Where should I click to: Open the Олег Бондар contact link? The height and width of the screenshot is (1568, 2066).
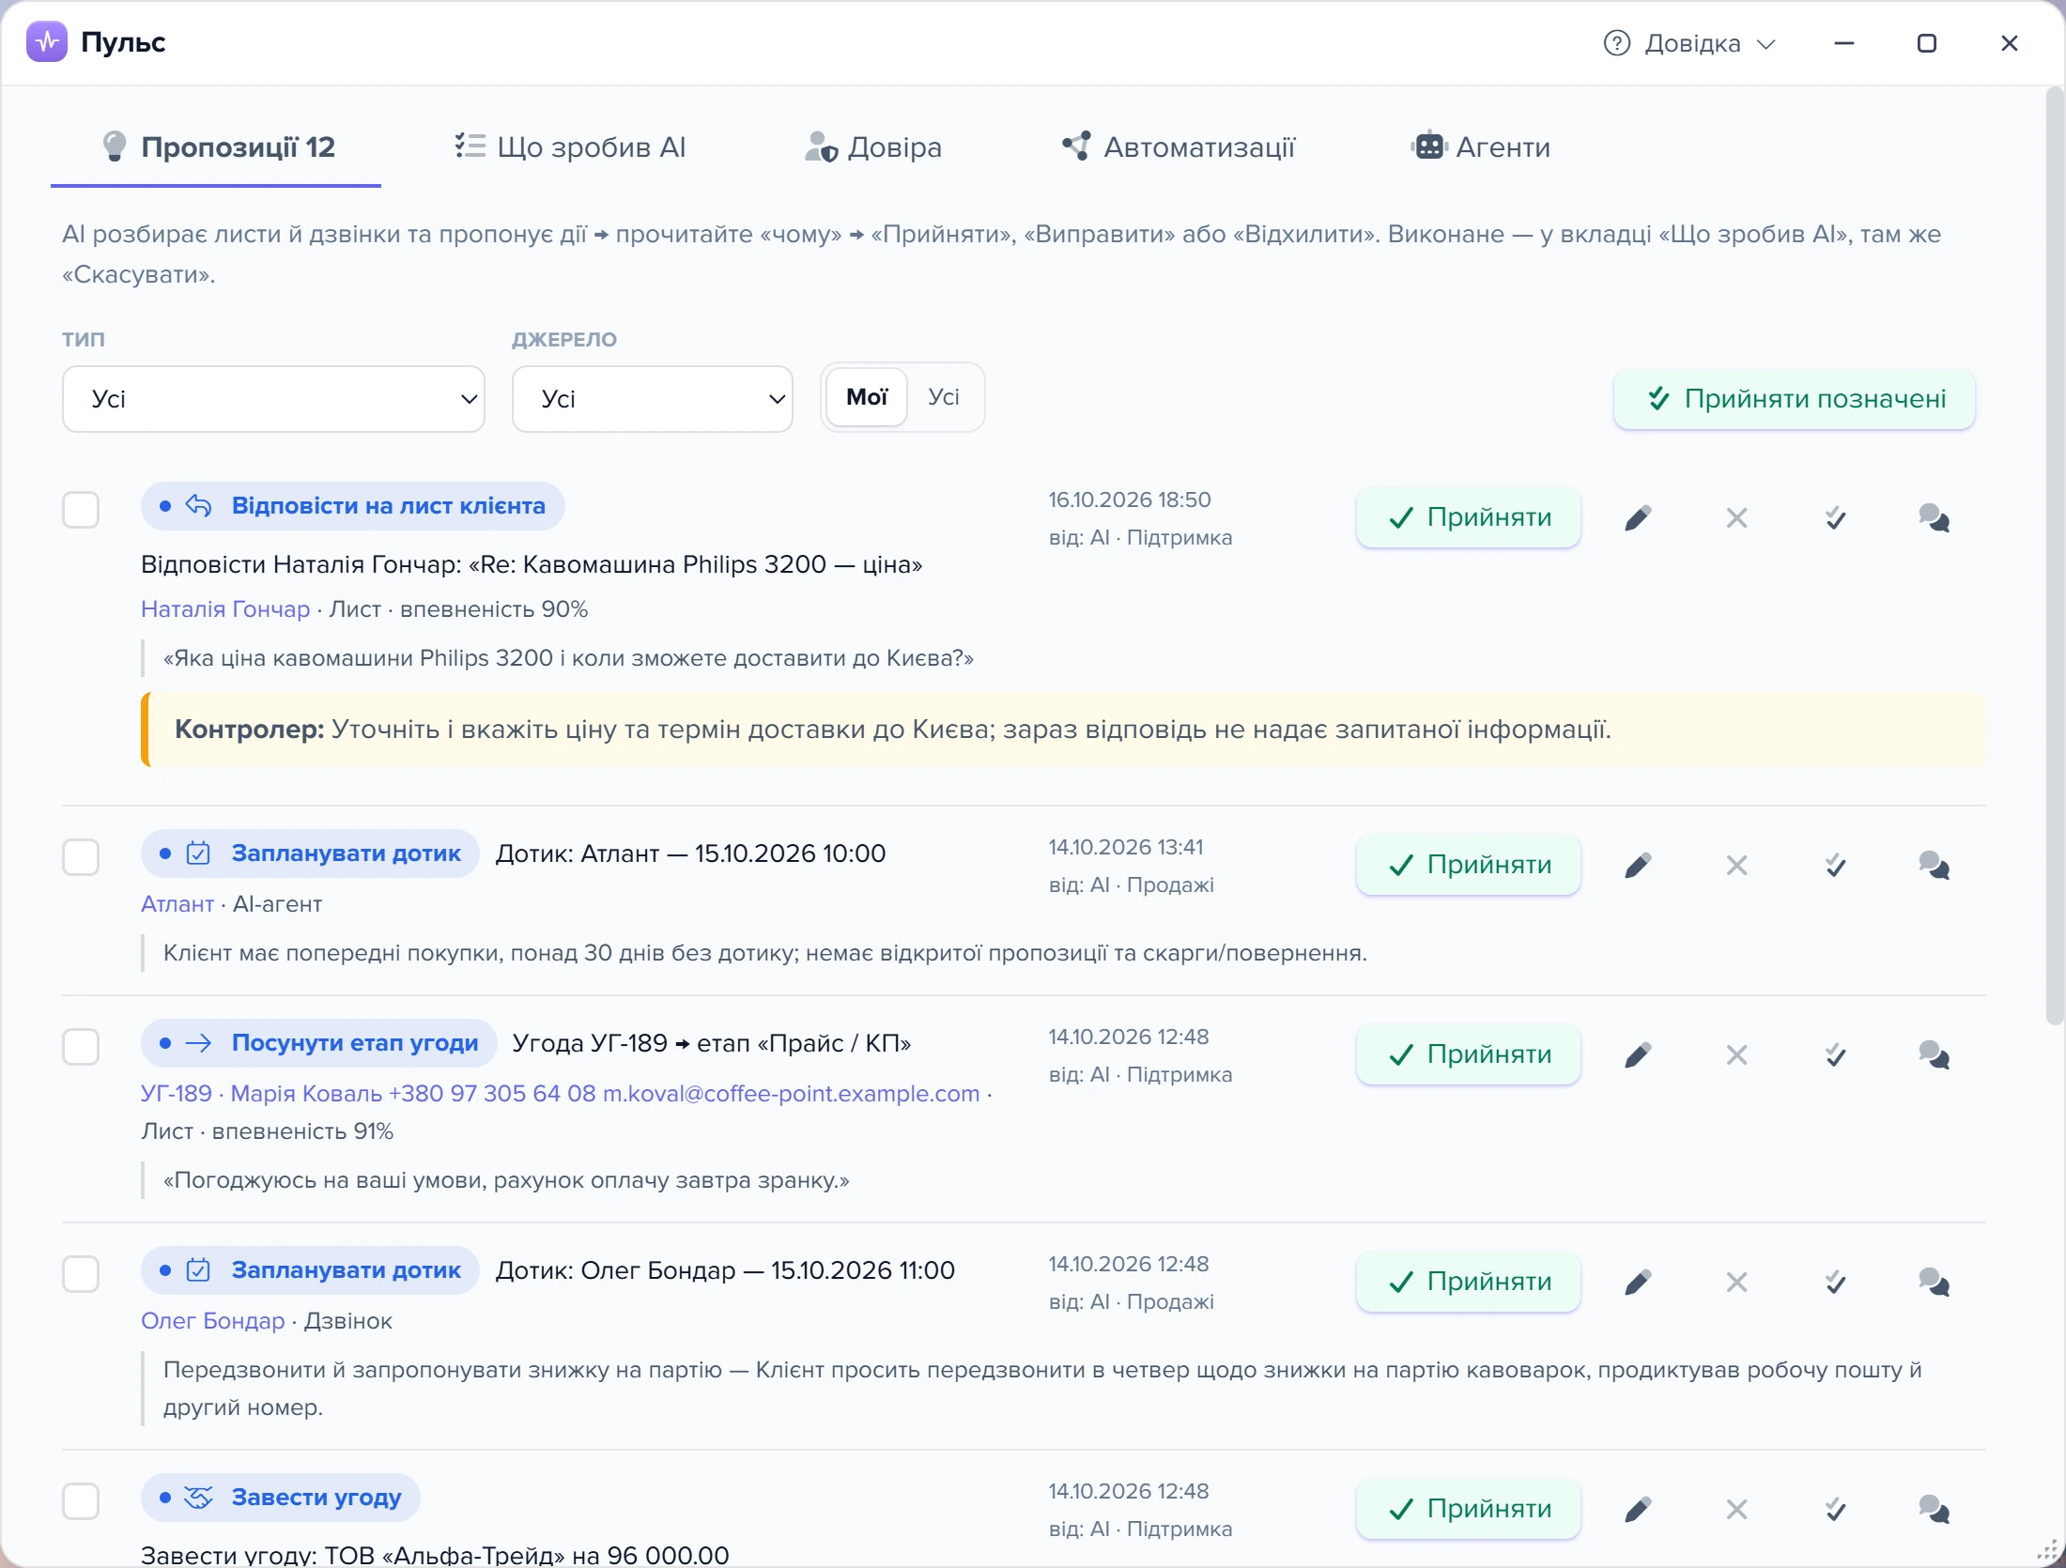pos(213,1321)
